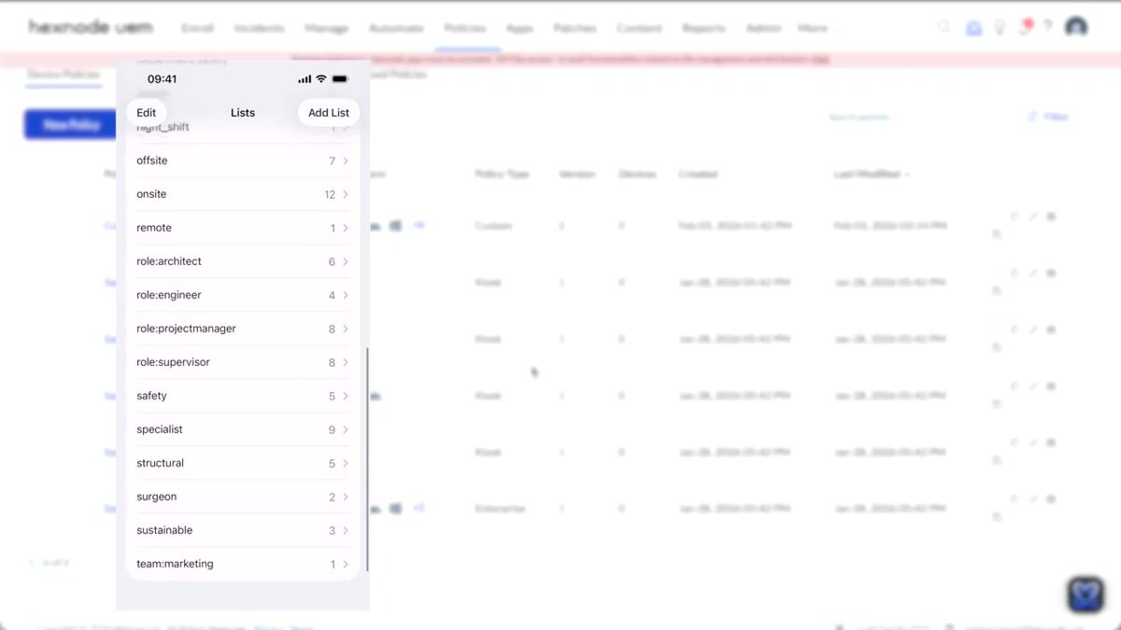Viewport: 1121px width, 630px height.
Task: Open notifications icon with red badge
Action: tap(1025, 27)
